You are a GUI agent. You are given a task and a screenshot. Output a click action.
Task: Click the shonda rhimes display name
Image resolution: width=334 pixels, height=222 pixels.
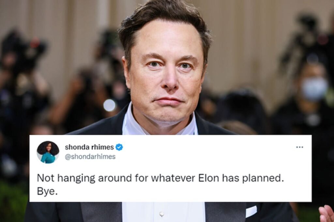pos(89,147)
